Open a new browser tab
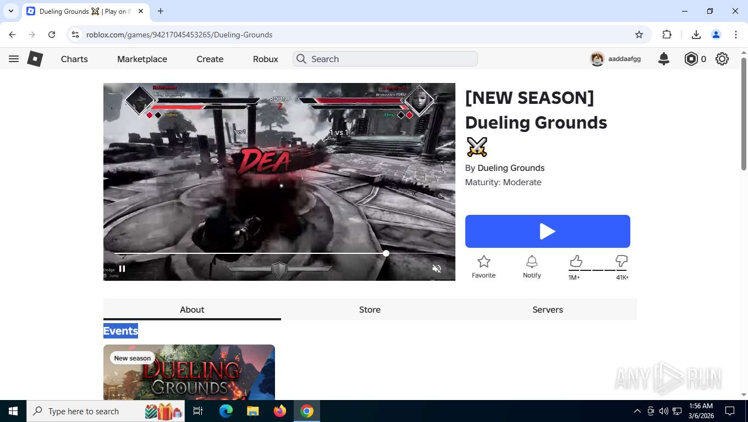748x422 pixels. pos(161,11)
